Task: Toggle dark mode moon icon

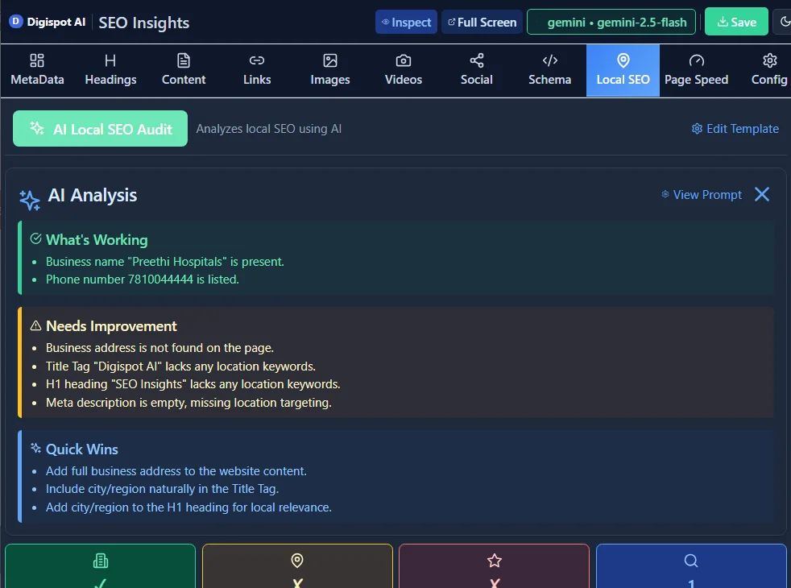Action: pos(785,22)
